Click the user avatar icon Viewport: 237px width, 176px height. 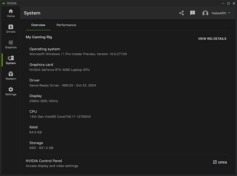(x=205, y=13)
